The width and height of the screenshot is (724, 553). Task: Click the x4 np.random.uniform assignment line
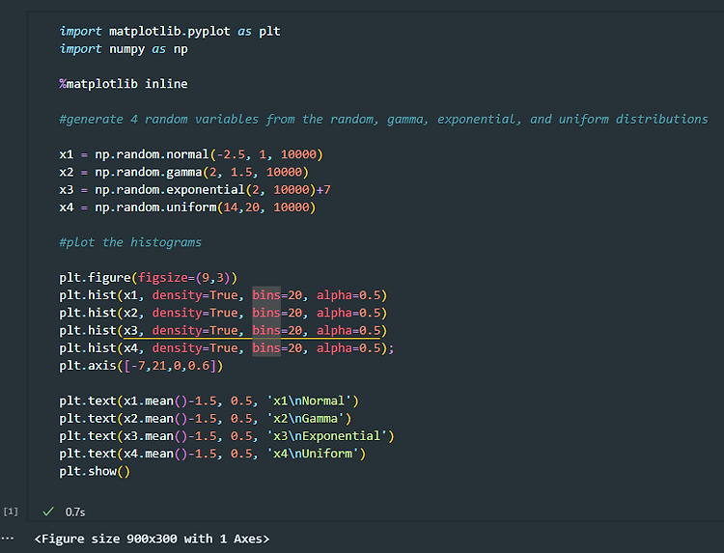(187, 207)
